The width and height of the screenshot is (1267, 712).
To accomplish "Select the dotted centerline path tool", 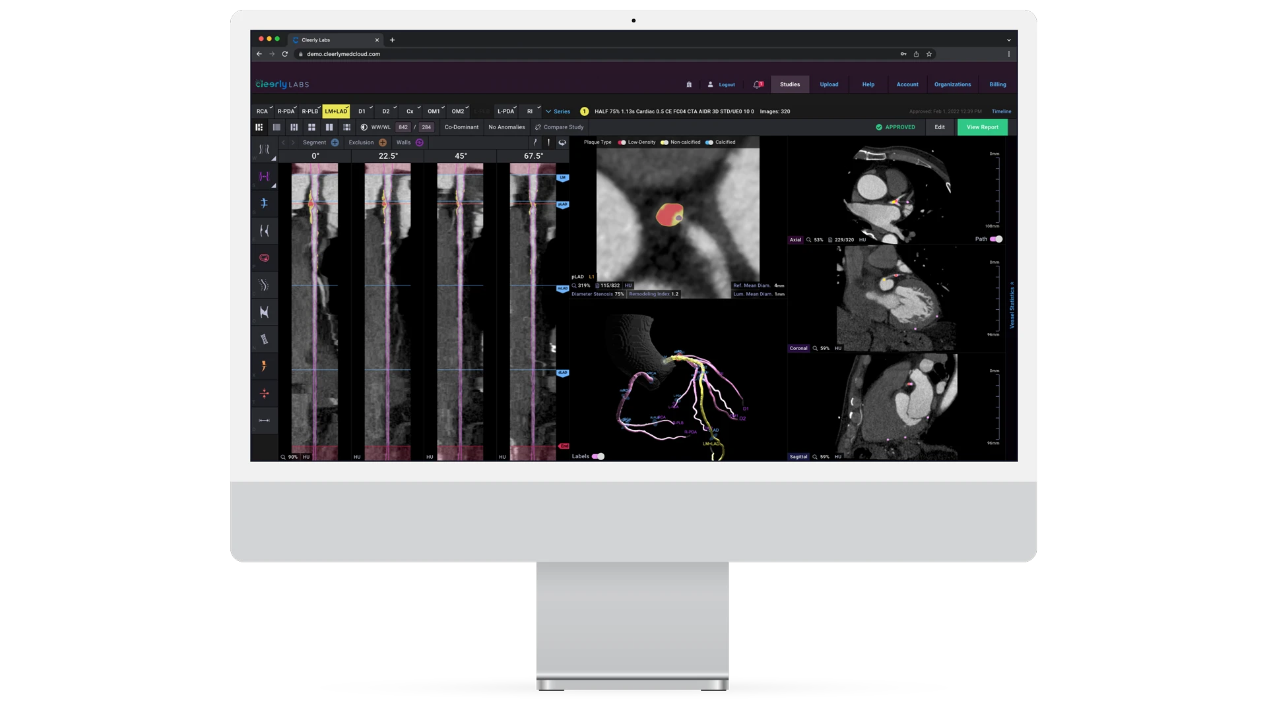I will [264, 285].
